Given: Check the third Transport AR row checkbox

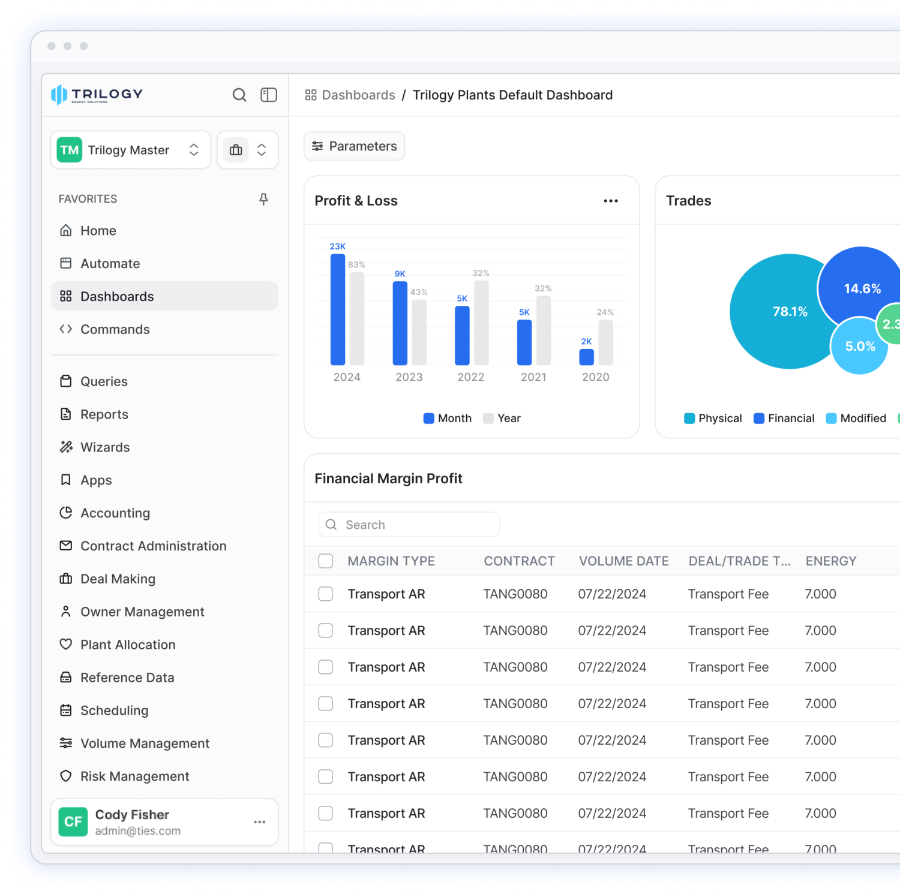Looking at the screenshot, I should pos(326,667).
